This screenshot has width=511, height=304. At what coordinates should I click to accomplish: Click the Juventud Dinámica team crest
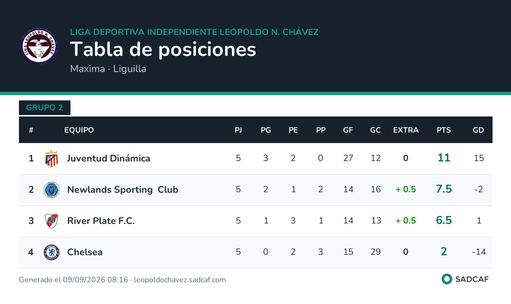[52, 159]
